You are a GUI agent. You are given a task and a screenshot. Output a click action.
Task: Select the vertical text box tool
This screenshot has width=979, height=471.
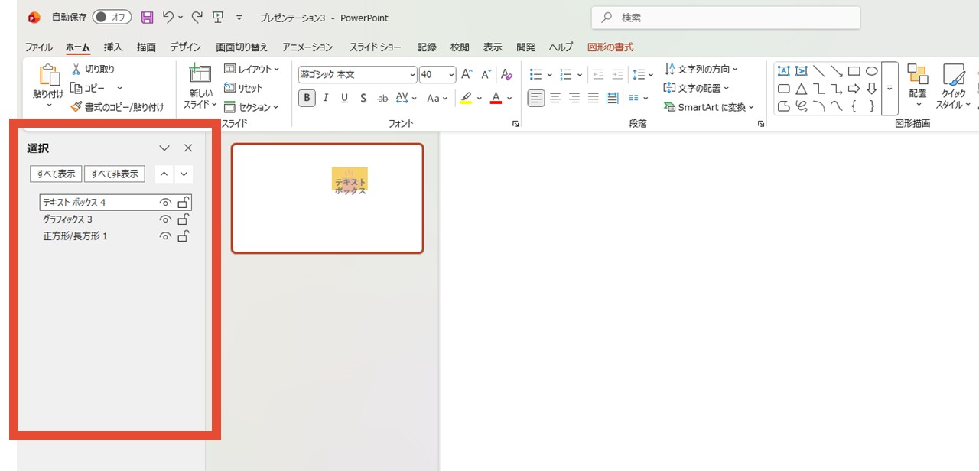click(801, 70)
